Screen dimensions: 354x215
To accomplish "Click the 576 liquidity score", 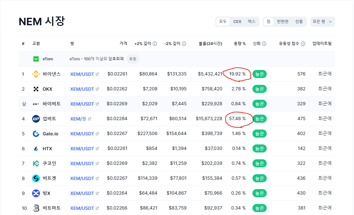I will click(301, 74).
